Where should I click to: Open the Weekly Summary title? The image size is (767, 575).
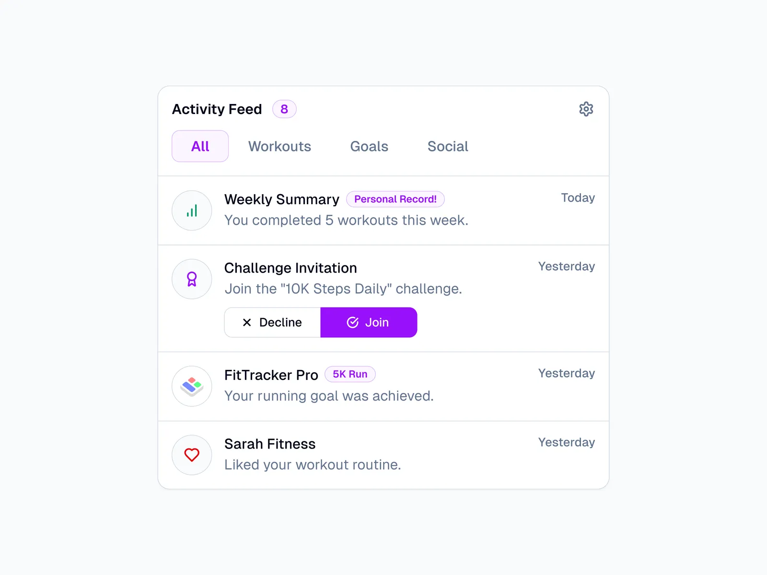(x=281, y=199)
